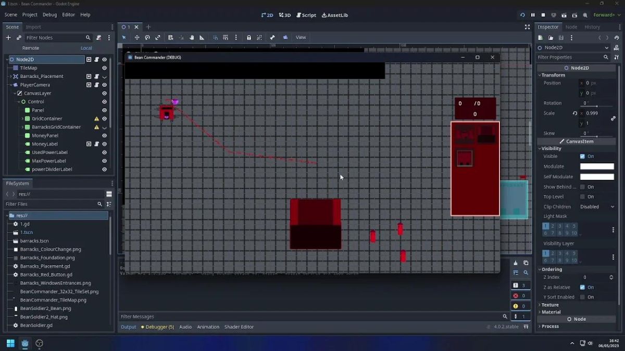Click the load resource folder icon in Inspector

[551, 37]
